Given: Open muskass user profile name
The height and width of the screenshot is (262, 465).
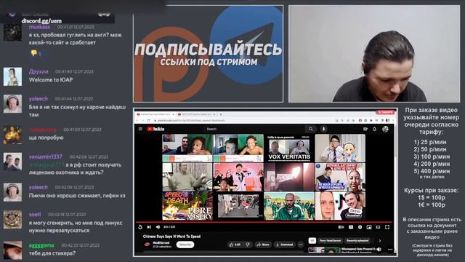Looking at the screenshot, I should tap(39, 27).
